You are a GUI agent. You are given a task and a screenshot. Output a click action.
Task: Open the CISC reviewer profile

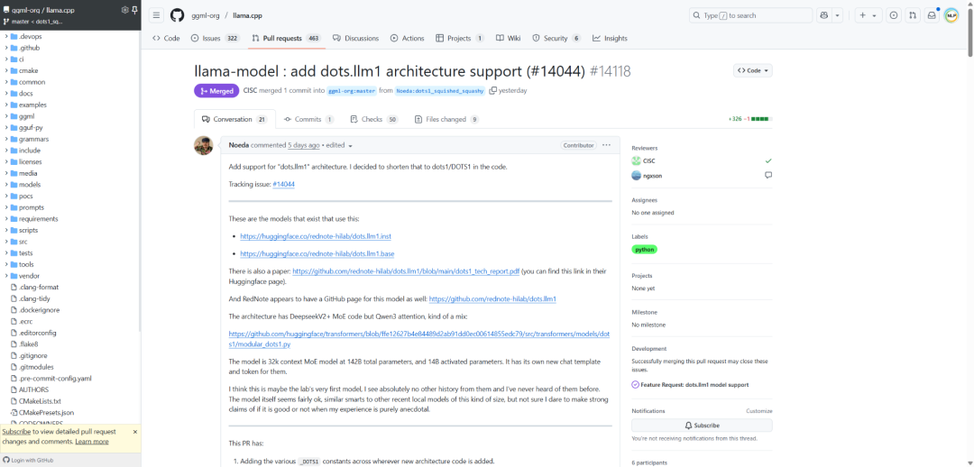(649, 160)
